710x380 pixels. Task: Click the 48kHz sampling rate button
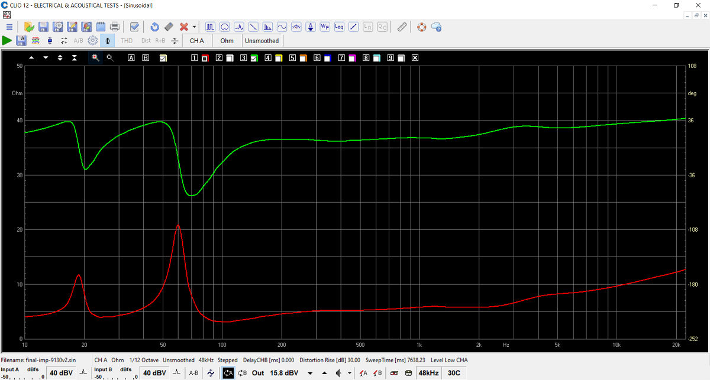(428, 373)
